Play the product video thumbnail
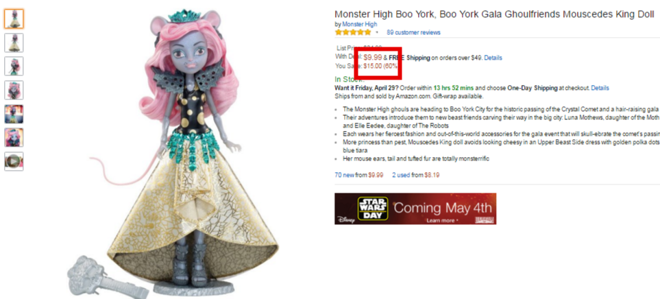 coord(14,161)
